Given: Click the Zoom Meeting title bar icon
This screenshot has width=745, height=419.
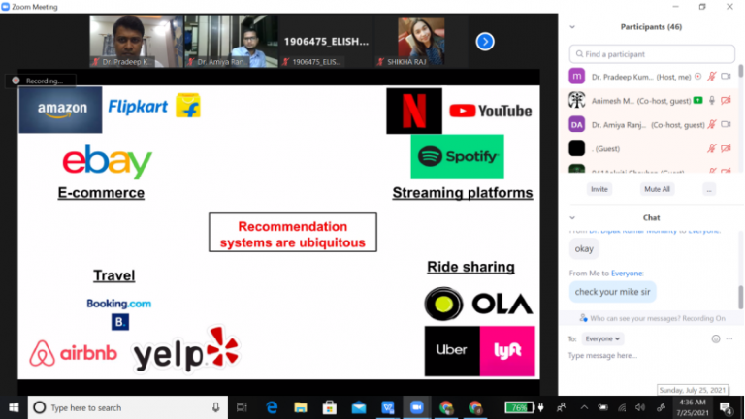Looking at the screenshot, I should click(x=5, y=7).
